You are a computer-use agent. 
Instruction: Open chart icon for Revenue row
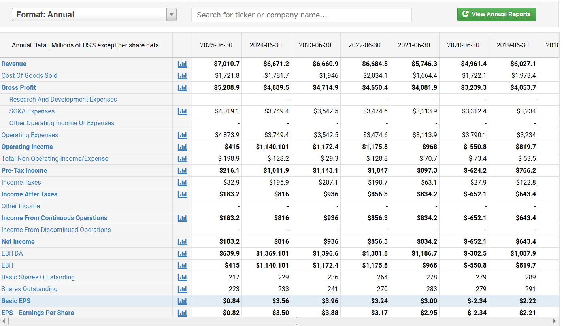pos(182,64)
